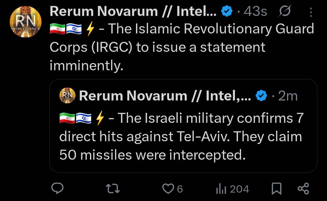Open the share icon
Image resolution: width=327 pixels, height=201 pixels.
click(303, 189)
